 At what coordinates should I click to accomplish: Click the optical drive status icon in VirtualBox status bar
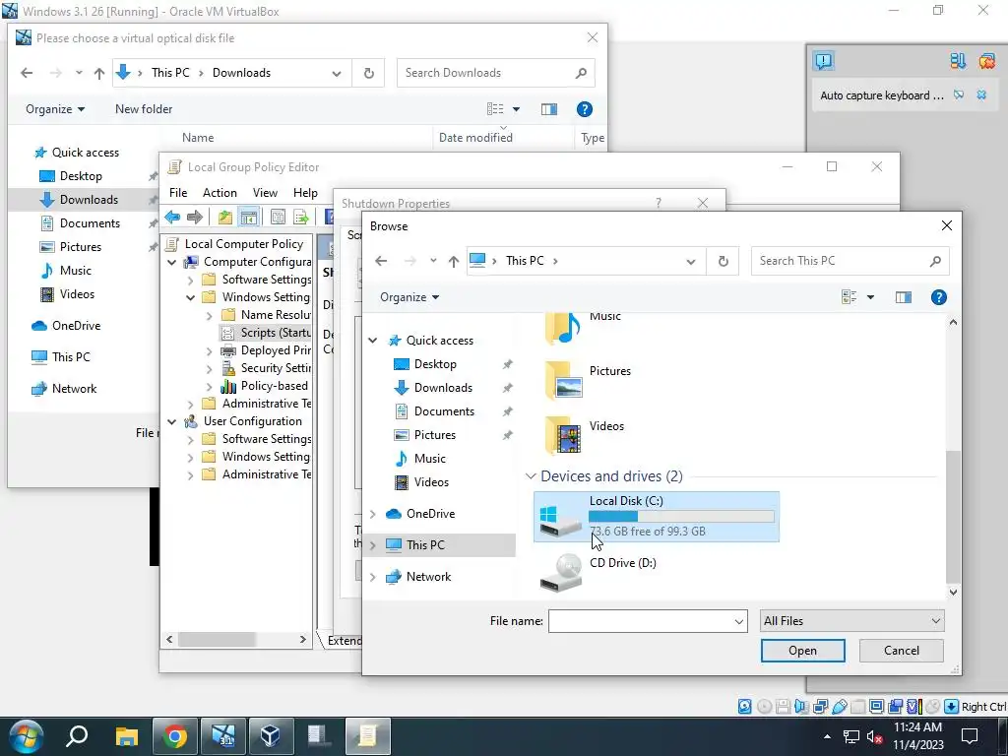[x=764, y=707]
